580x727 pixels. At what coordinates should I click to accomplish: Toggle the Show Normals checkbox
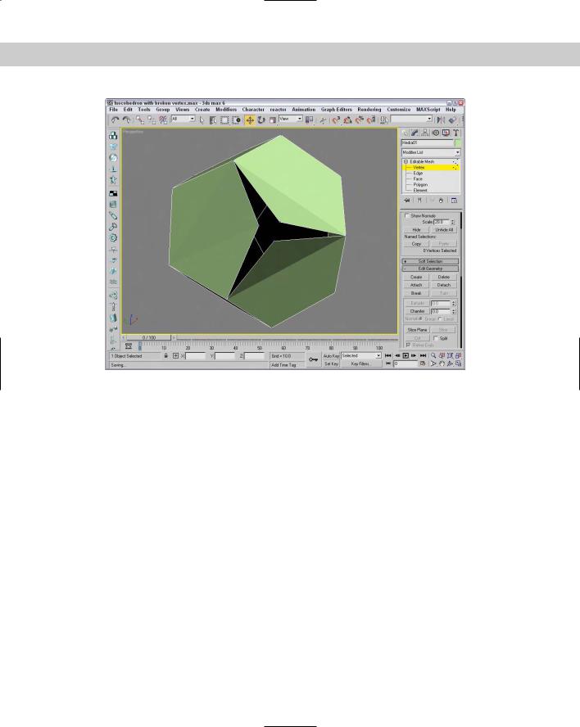(x=407, y=215)
